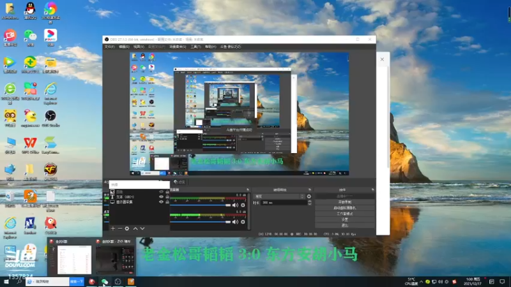The image size is (511, 287).
Task: Open the Sandbox KX desktop icon
Action: pos(30,226)
